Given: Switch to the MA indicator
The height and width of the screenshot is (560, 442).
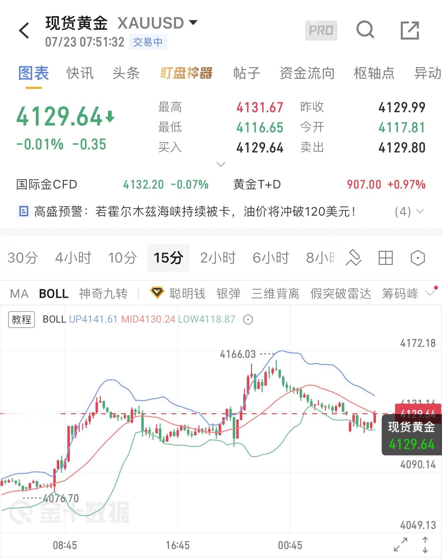Looking at the screenshot, I should tap(19, 294).
